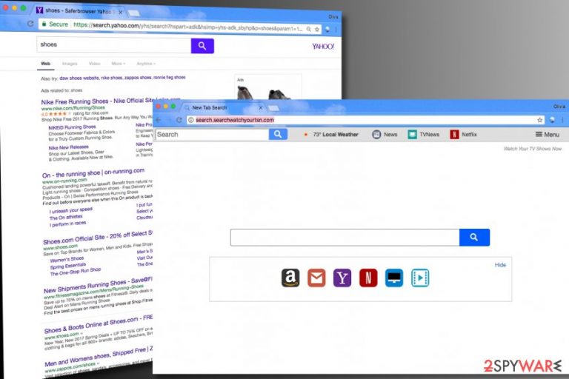Viewport: 569px width, 379px height.
Task: Open the hamburger Menu in toolbar
Action: [548, 135]
